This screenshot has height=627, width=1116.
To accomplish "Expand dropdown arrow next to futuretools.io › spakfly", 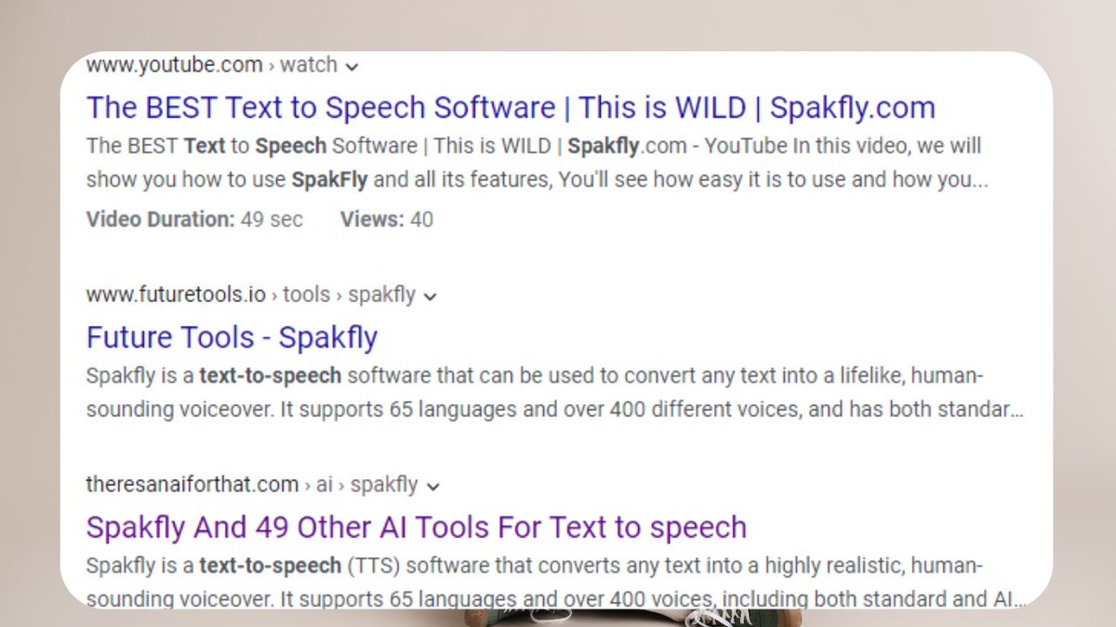I will (x=429, y=296).
